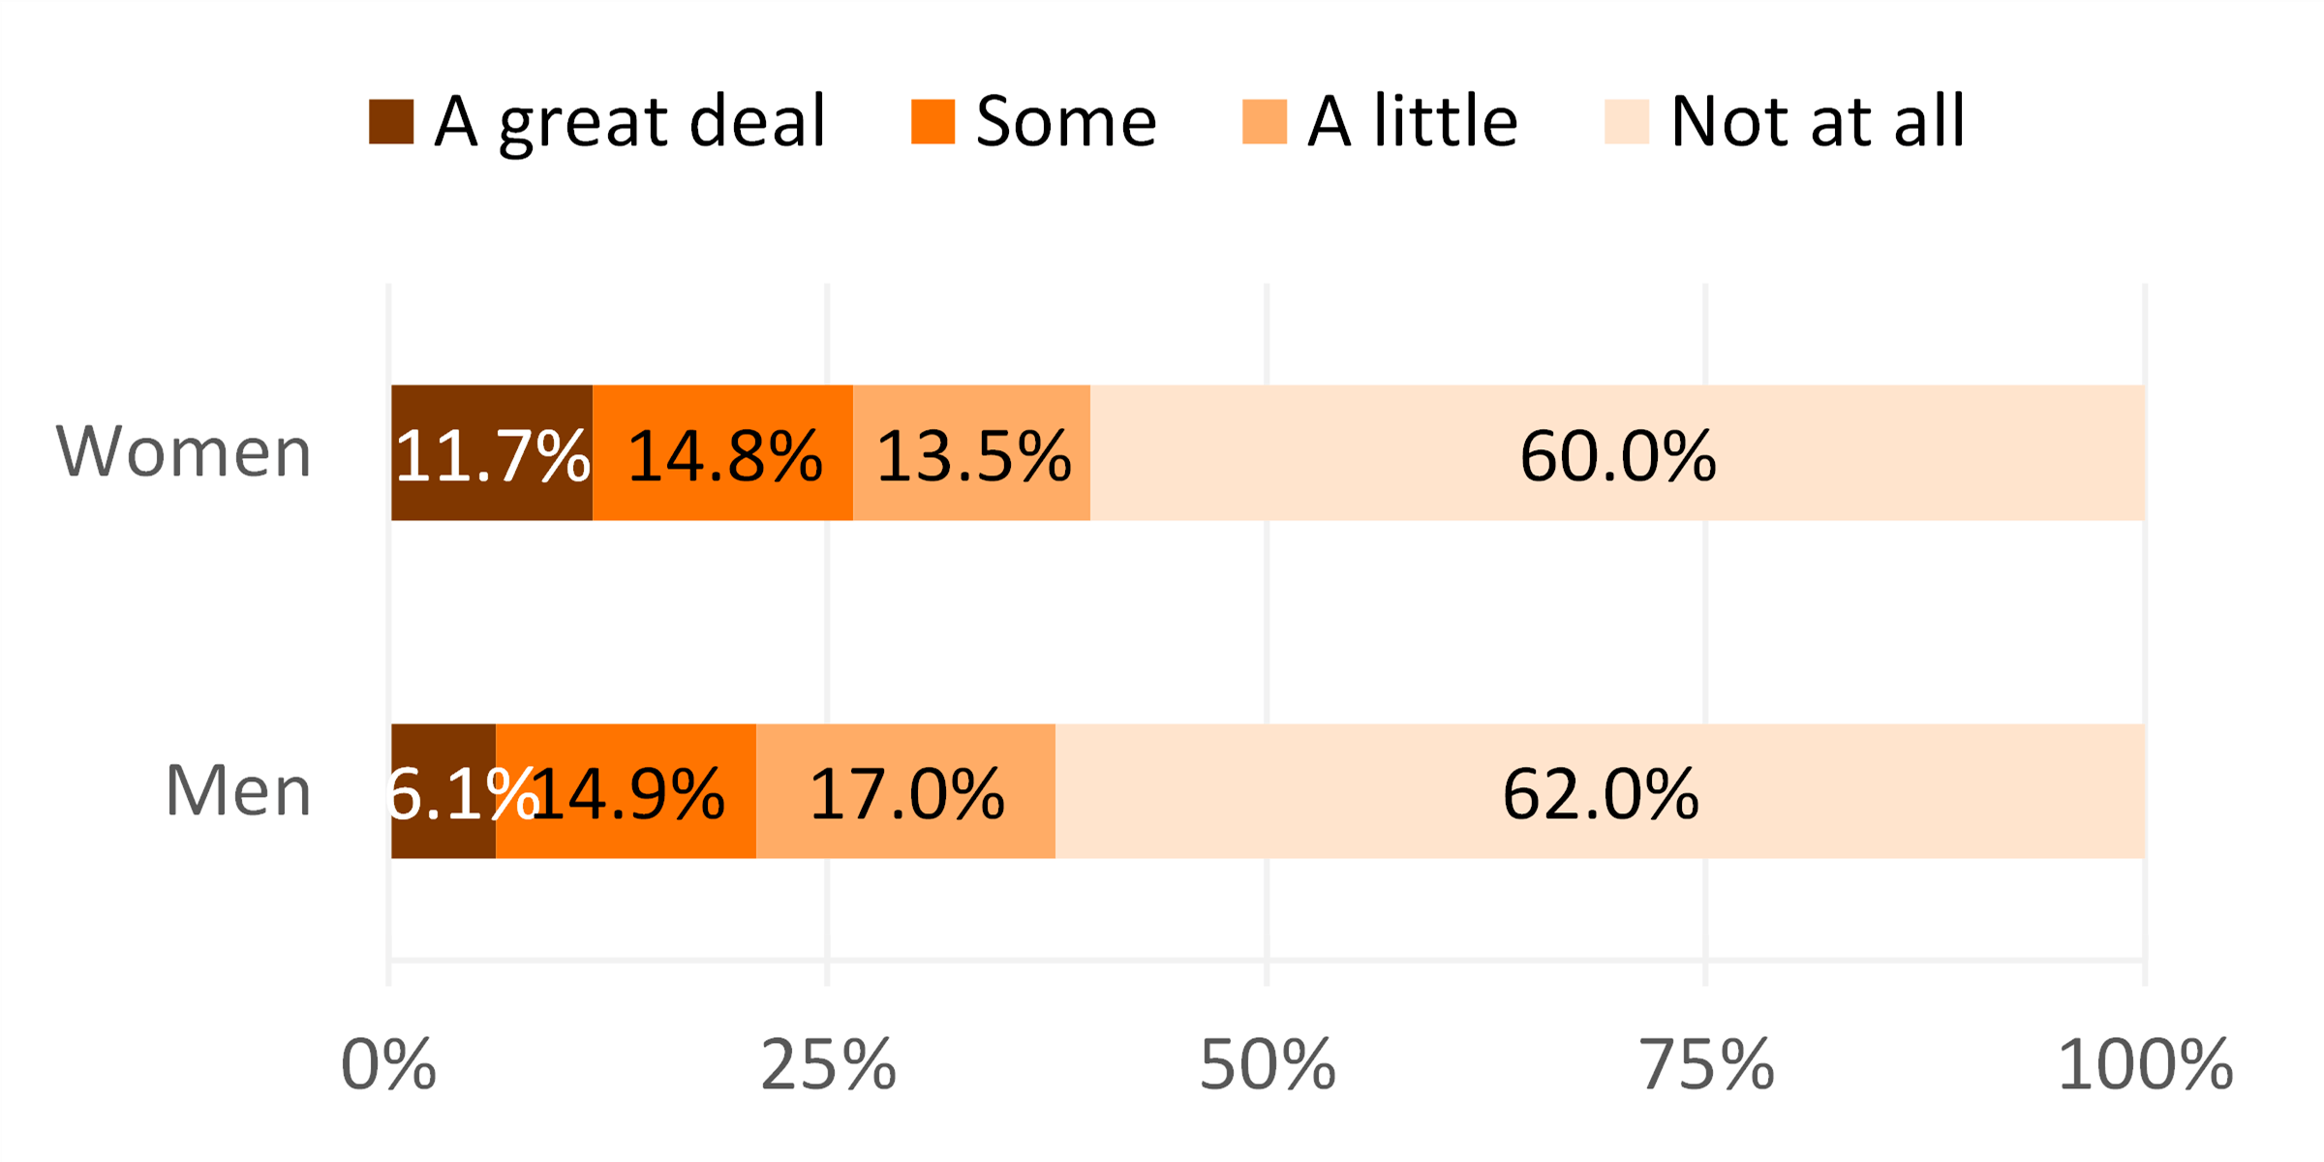Click the 'Some' legend color swatch
This screenshot has width=2324, height=1162.
click(x=933, y=122)
